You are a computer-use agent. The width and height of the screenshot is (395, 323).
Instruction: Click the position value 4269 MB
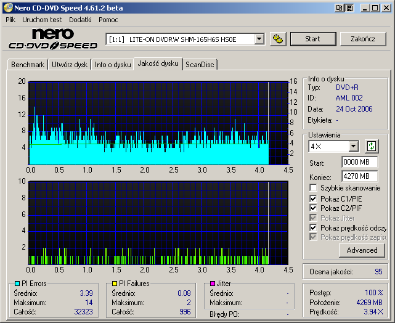tap(369, 302)
